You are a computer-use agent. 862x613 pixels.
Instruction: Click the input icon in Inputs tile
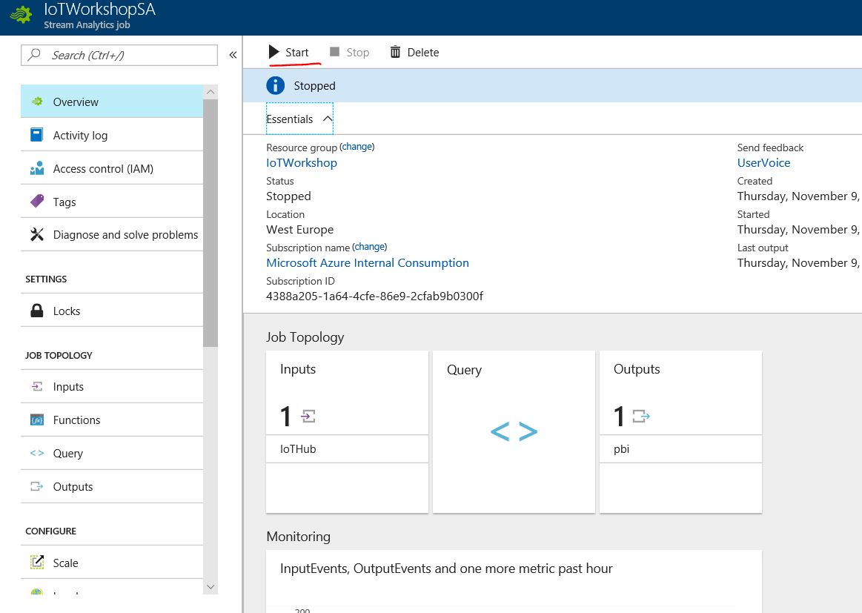308,416
